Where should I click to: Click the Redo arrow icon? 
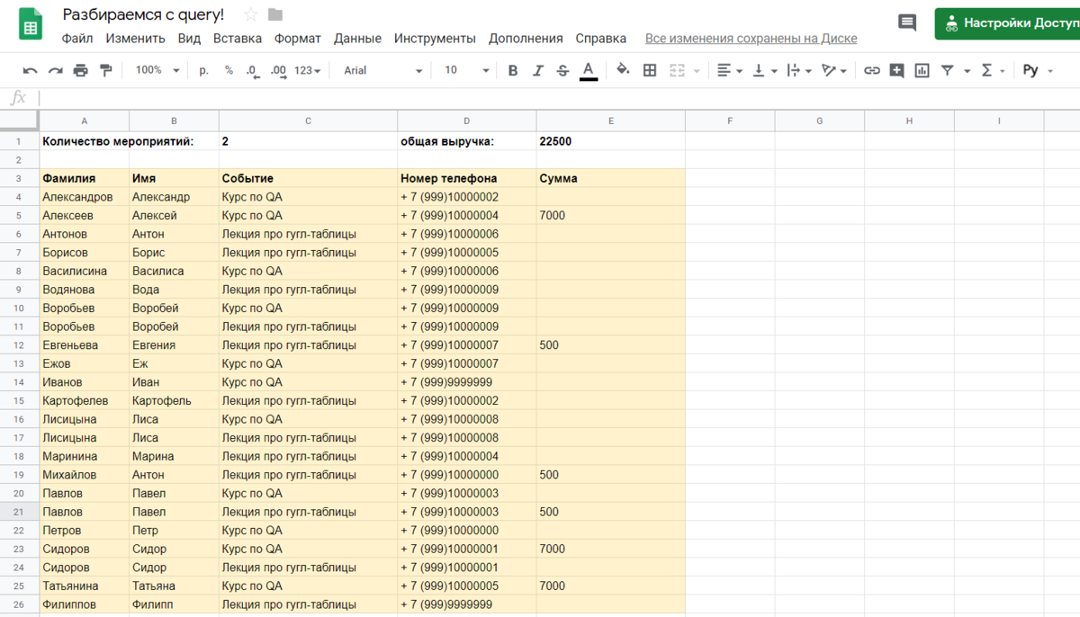56,70
